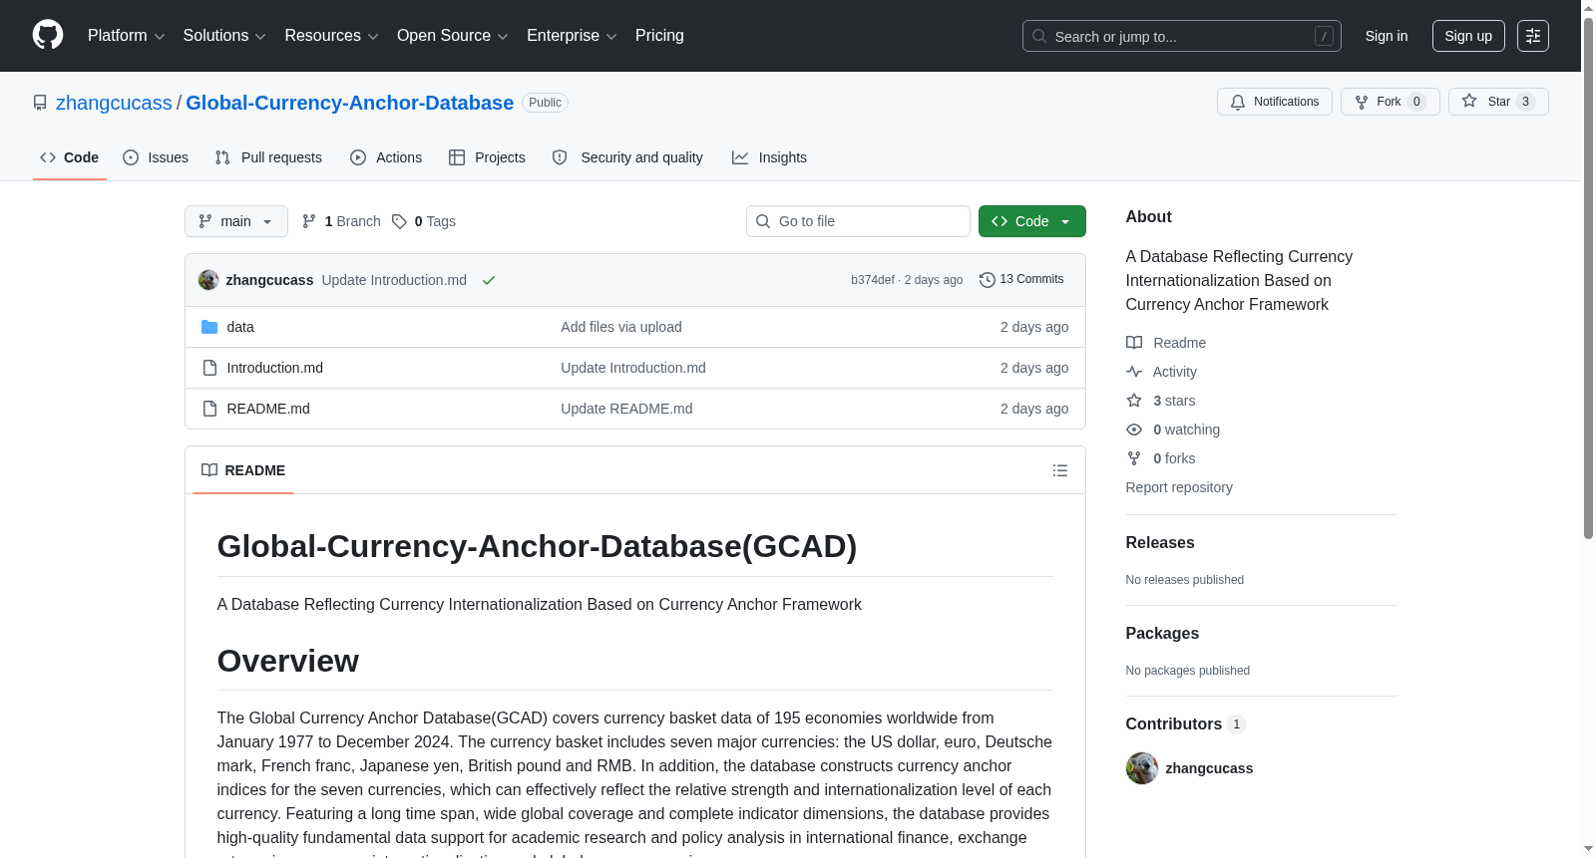Open Introduction.md file
The height and width of the screenshot is (858, 1596).
(275, 368)
